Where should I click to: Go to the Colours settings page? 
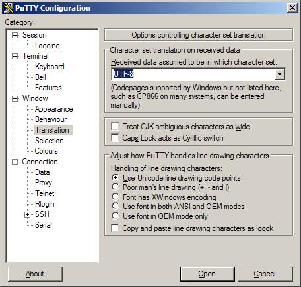(46, 151)
